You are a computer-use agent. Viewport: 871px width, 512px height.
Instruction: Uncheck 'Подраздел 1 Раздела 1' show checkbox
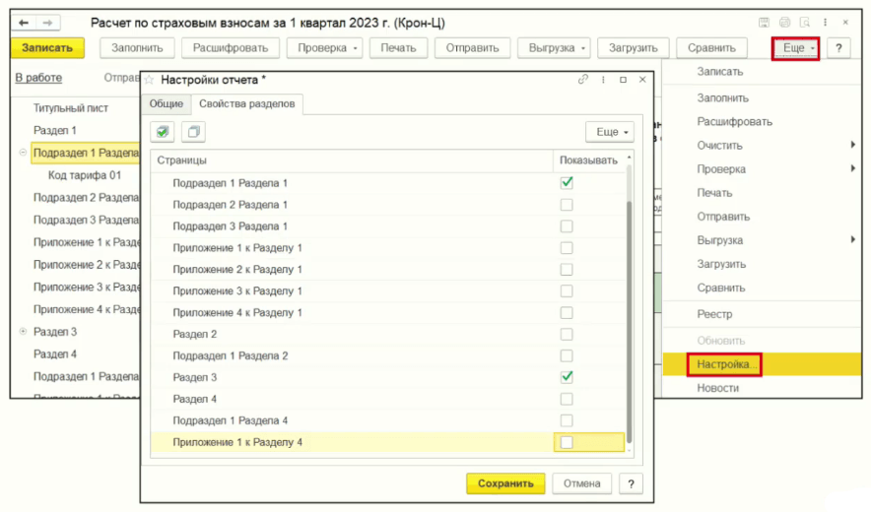567,182
